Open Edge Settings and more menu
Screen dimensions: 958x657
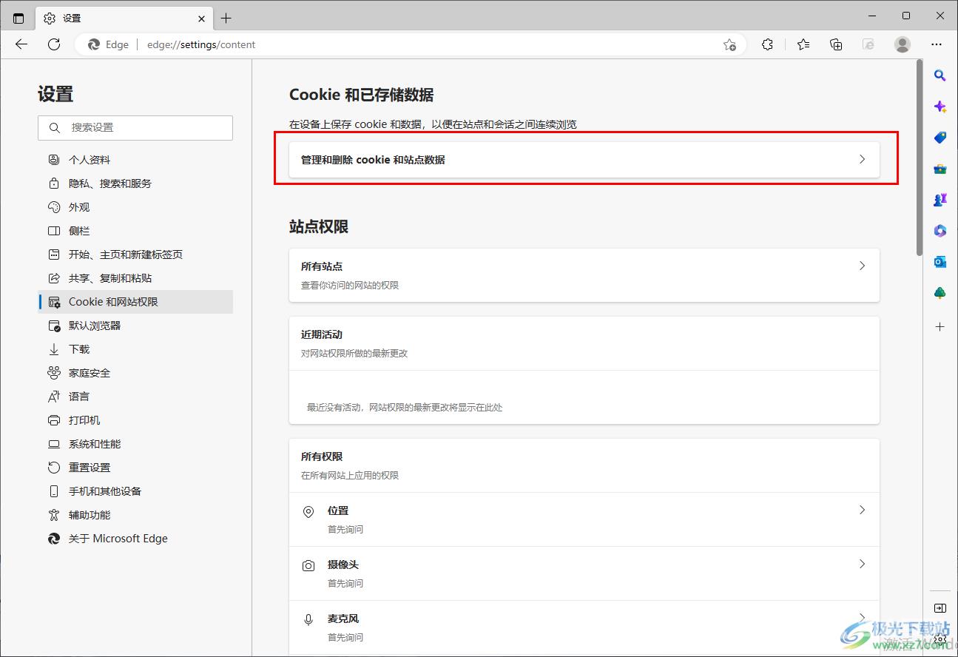[937, 44]
